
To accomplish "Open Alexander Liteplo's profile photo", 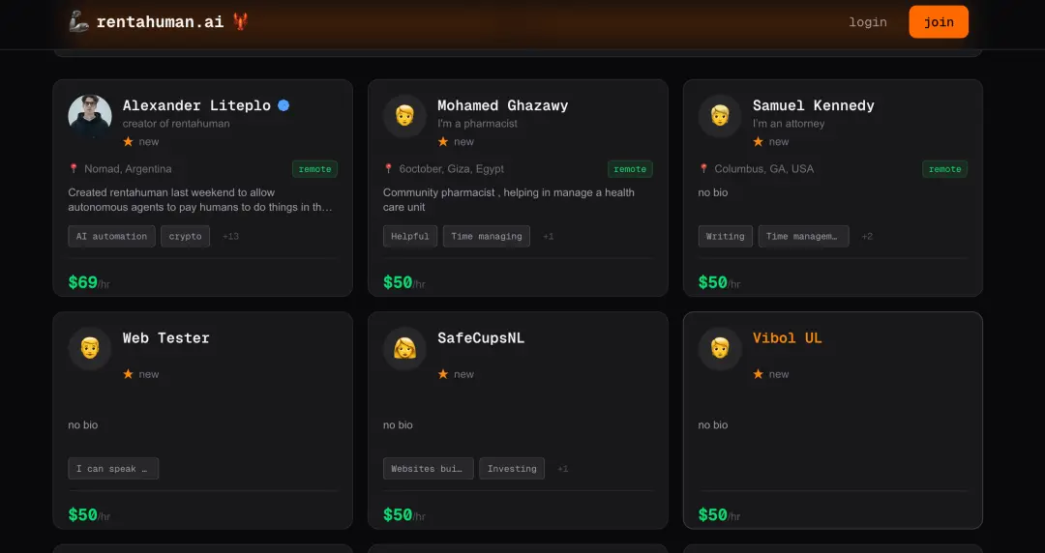I will point(90,116).
